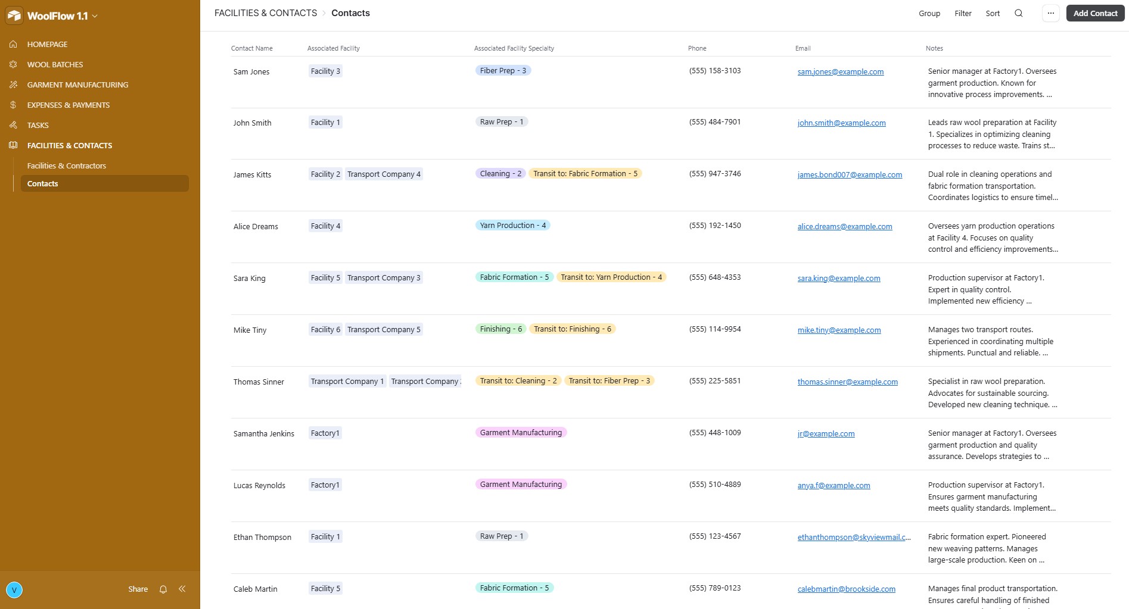Screen dimensions: 1129x609
Task: Open the three-dots more options menu
Action: [1051, 13]
